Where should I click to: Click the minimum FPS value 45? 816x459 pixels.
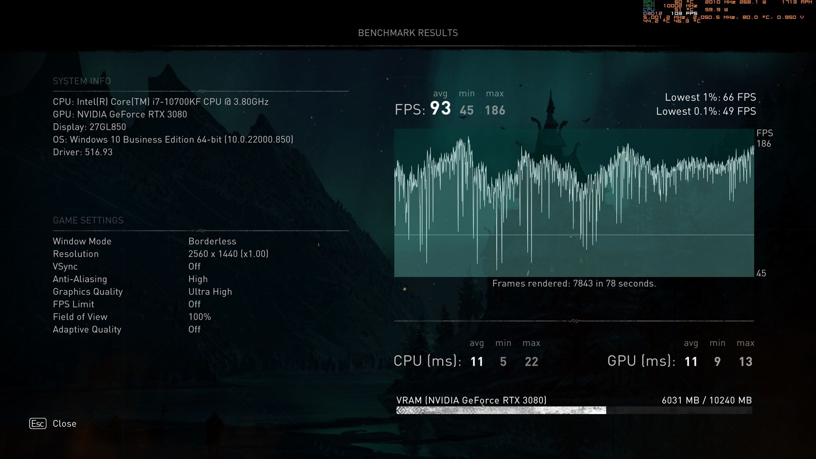pyautogui.click(x=467, y=110)
